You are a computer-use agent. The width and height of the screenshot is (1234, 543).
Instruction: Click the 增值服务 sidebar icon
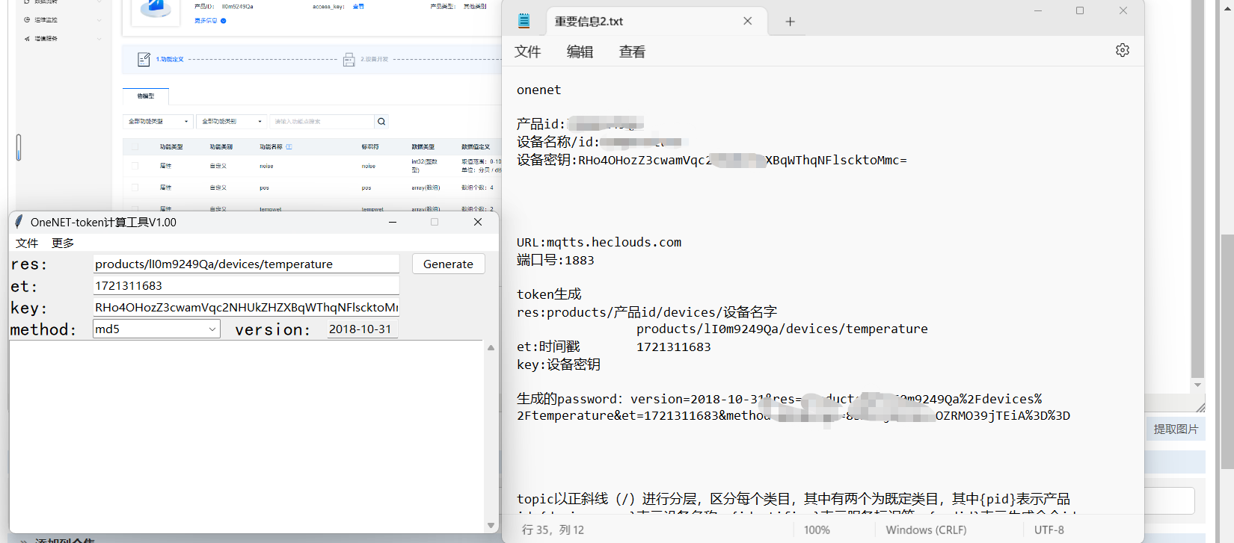click(27, 38)
